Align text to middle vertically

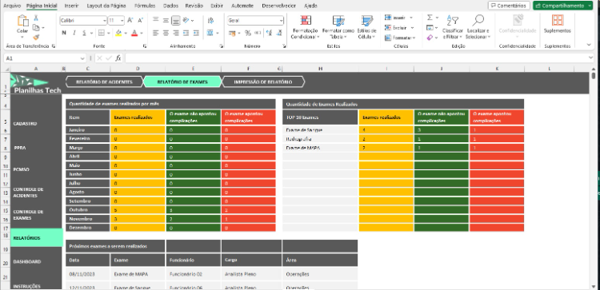click(x=166, y=20)
